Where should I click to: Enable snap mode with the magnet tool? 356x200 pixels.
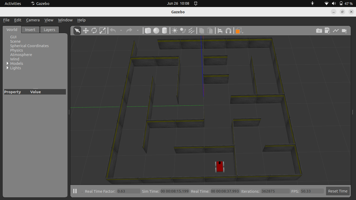pyautogui.click(x=229, y=30)
